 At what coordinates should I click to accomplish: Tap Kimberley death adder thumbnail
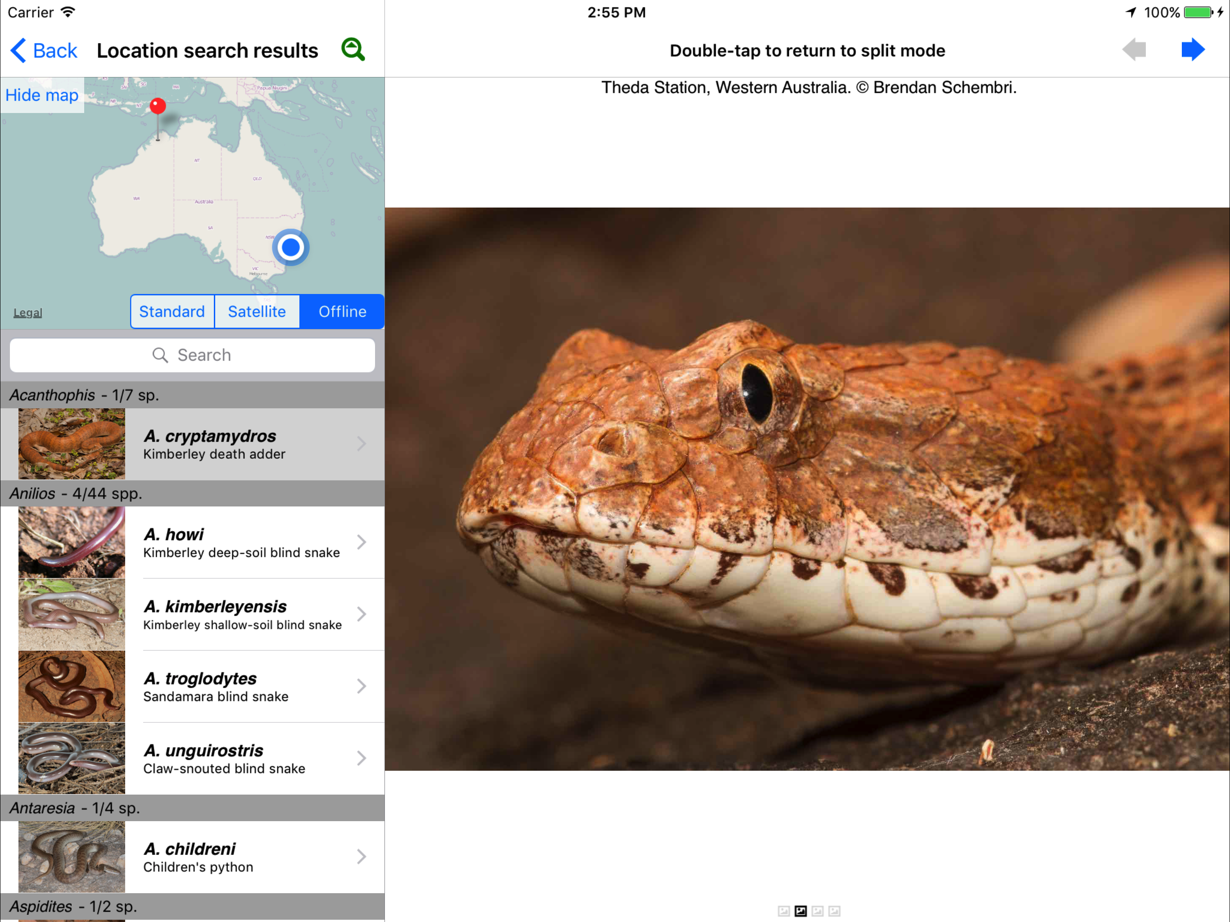pyautogui.click(x=72, y=444)
